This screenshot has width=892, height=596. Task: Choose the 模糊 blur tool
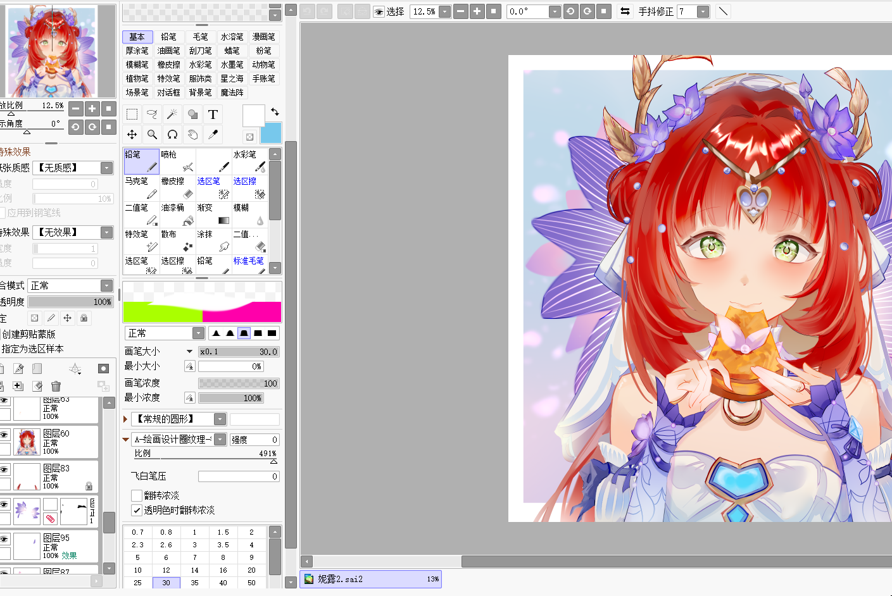[x=250, y=214]
